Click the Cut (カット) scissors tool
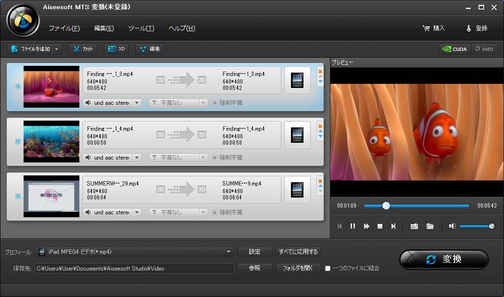The height and width of the screenshot is (297, 504). click(x=83, y=49)
